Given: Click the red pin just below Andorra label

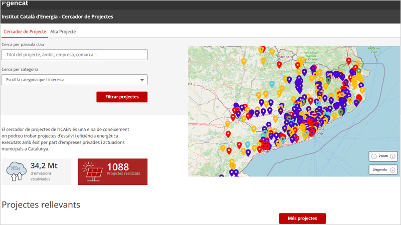Looking at the screenshot, I should point(279,65).
